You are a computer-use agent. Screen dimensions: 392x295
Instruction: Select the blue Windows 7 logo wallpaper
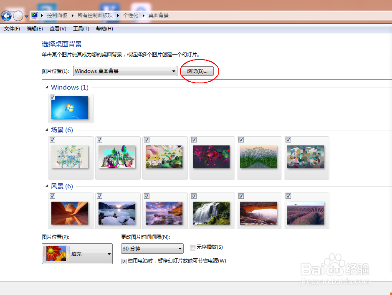pos(70,108)
